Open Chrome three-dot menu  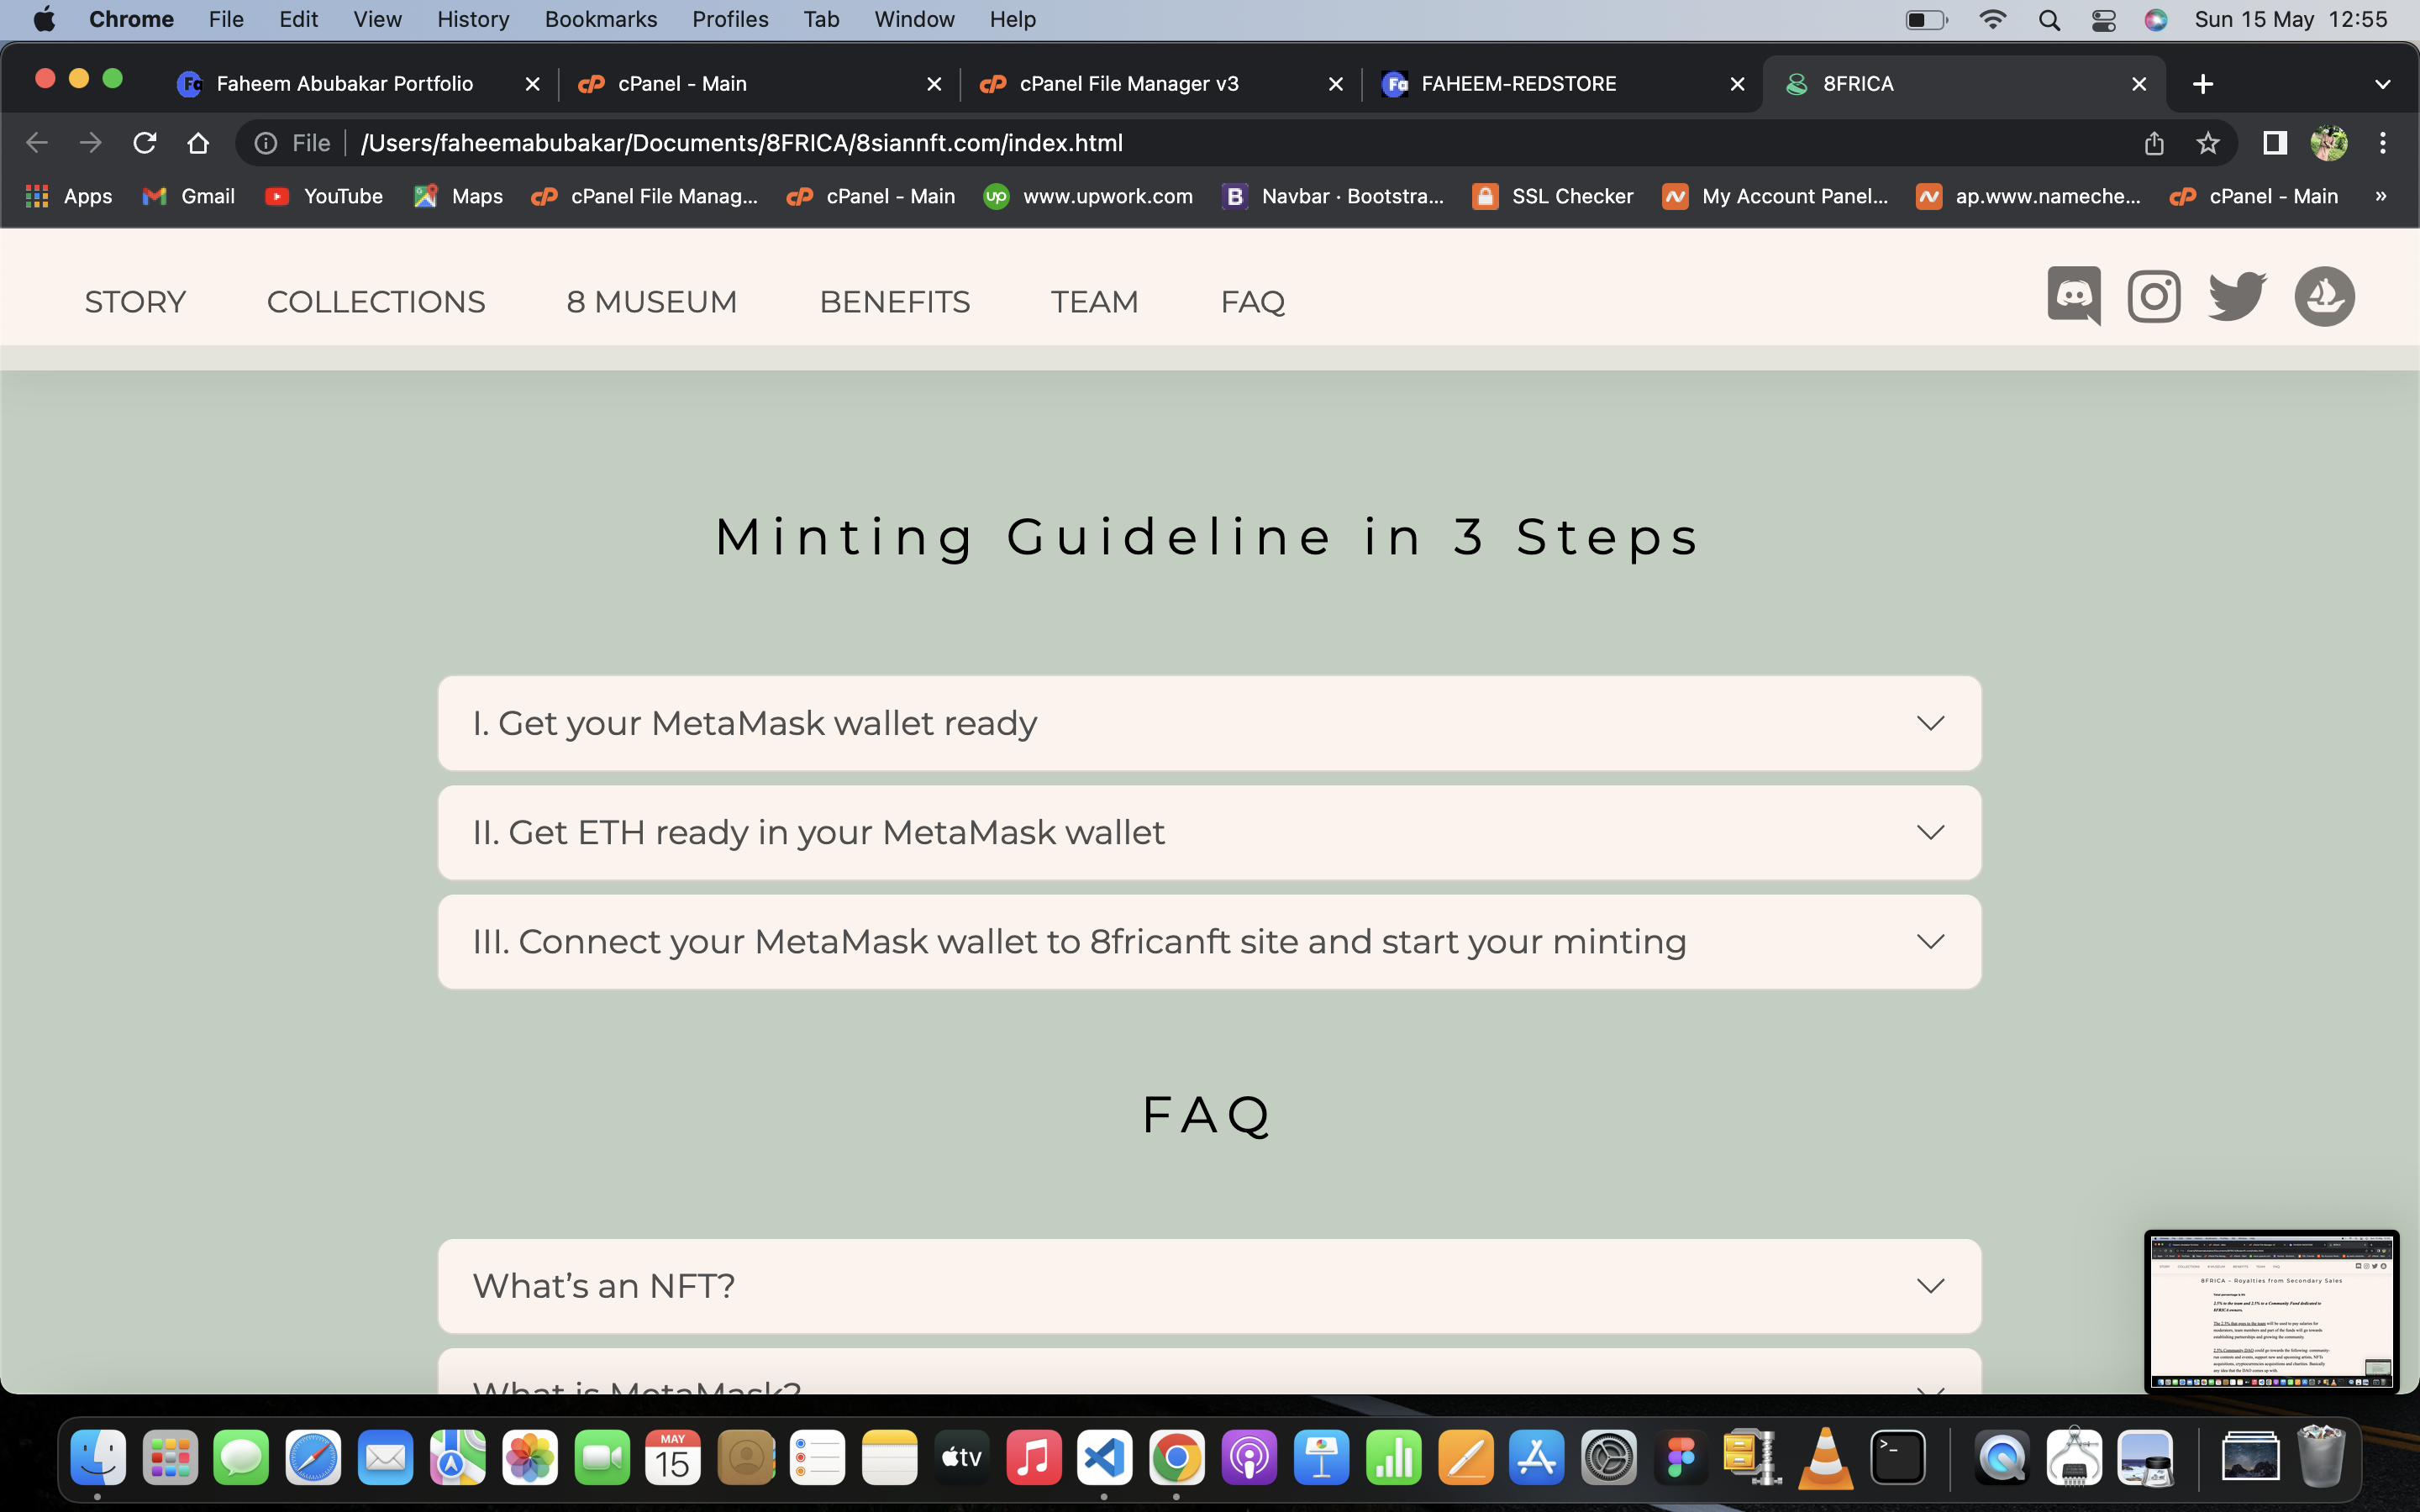2383,143
